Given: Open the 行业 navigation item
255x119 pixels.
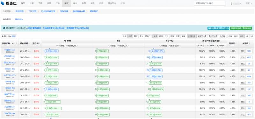Looking at the screenshot, I should tap(58, 3).
